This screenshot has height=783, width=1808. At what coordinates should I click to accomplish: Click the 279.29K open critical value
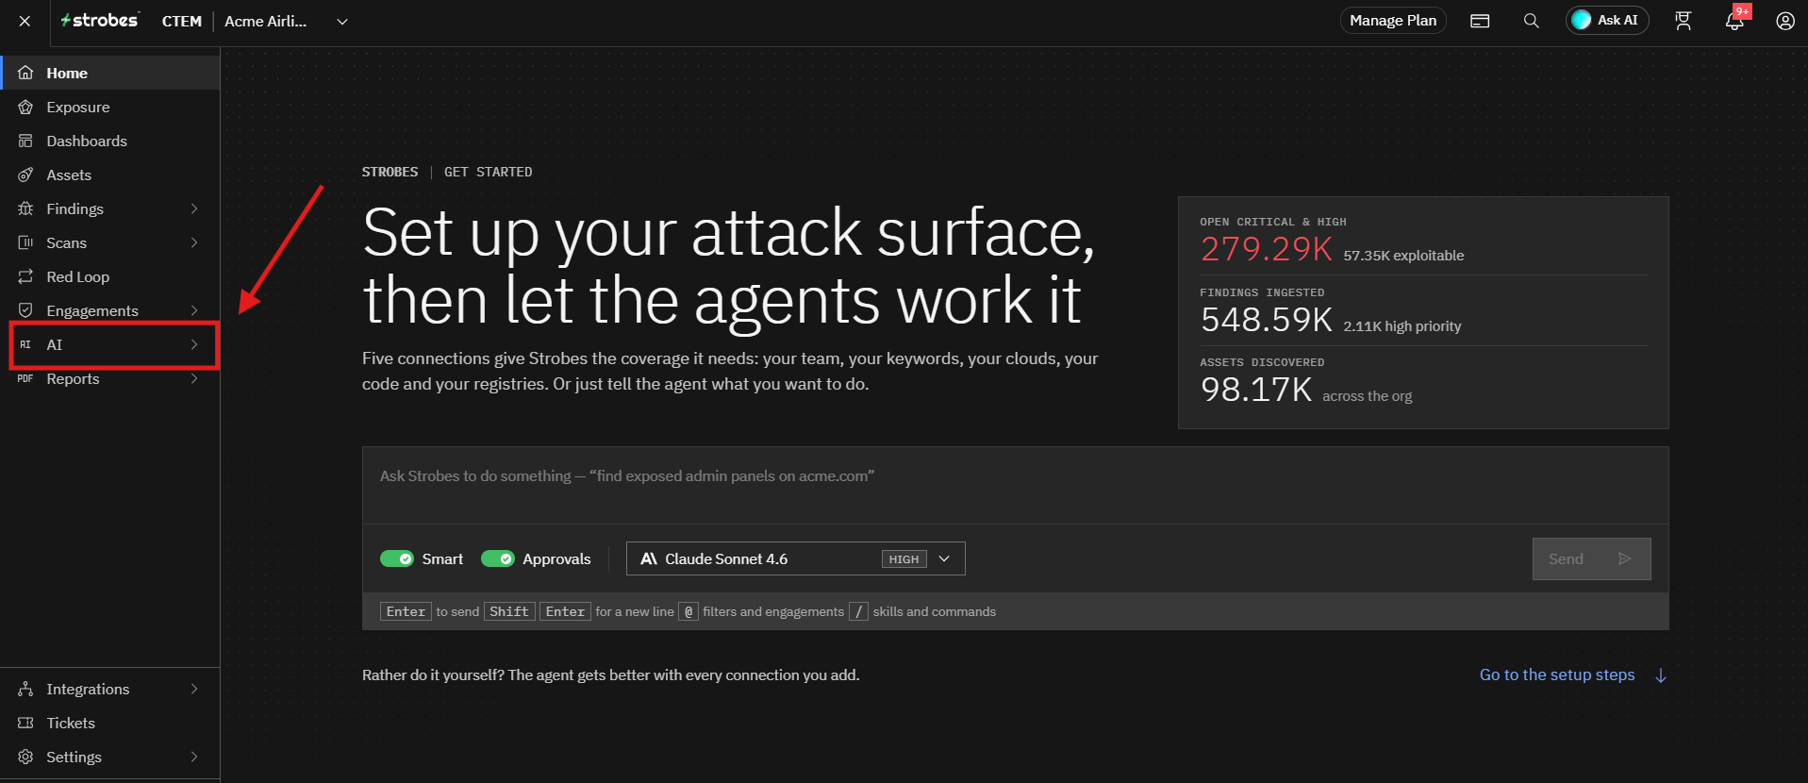pos(1266,249)
